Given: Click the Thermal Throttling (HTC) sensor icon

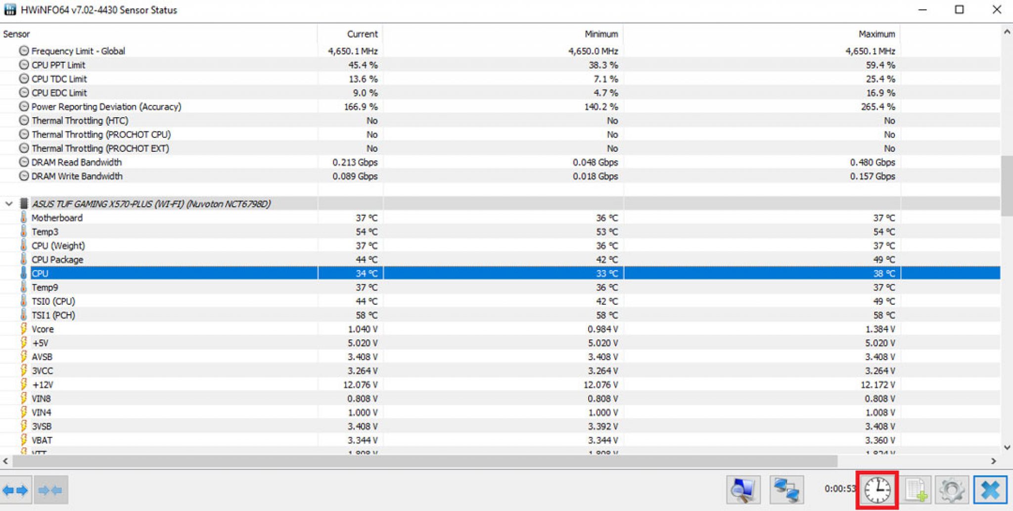Looking at the screenshot, I should point(24,120).
